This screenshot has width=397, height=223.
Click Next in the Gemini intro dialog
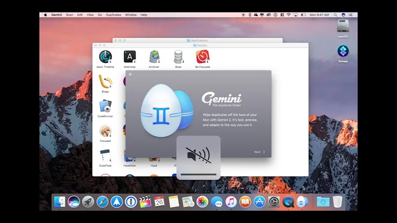pyautogui.click(x=259, y=152)
